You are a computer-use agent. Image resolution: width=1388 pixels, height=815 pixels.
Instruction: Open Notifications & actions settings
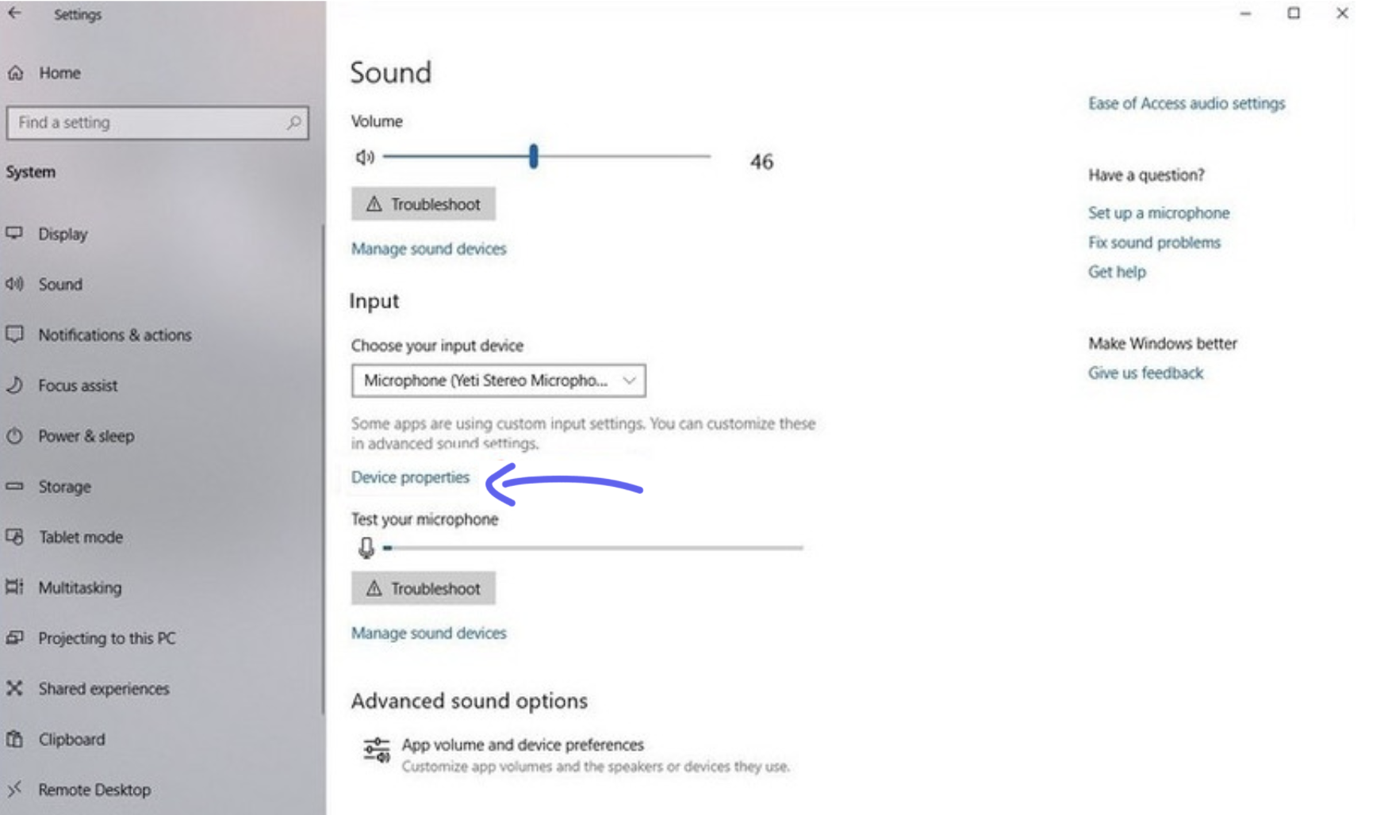pyautogui.click(x=114, y=335)
